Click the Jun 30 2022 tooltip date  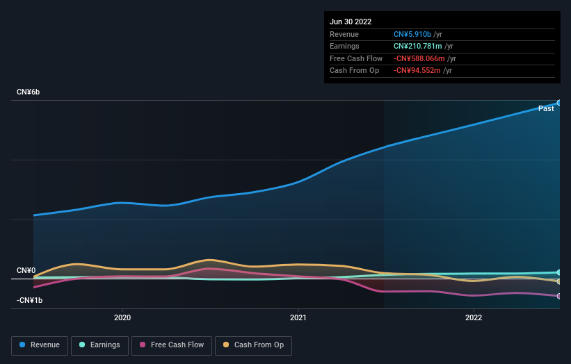coord(350,22)
